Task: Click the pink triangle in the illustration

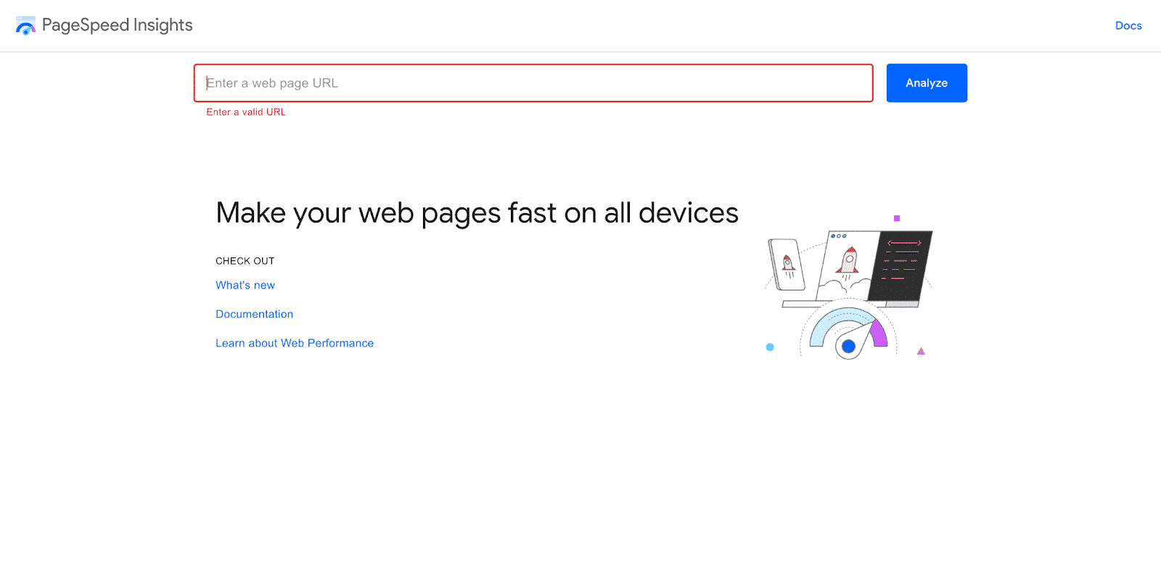Action: tap(922, 352)
